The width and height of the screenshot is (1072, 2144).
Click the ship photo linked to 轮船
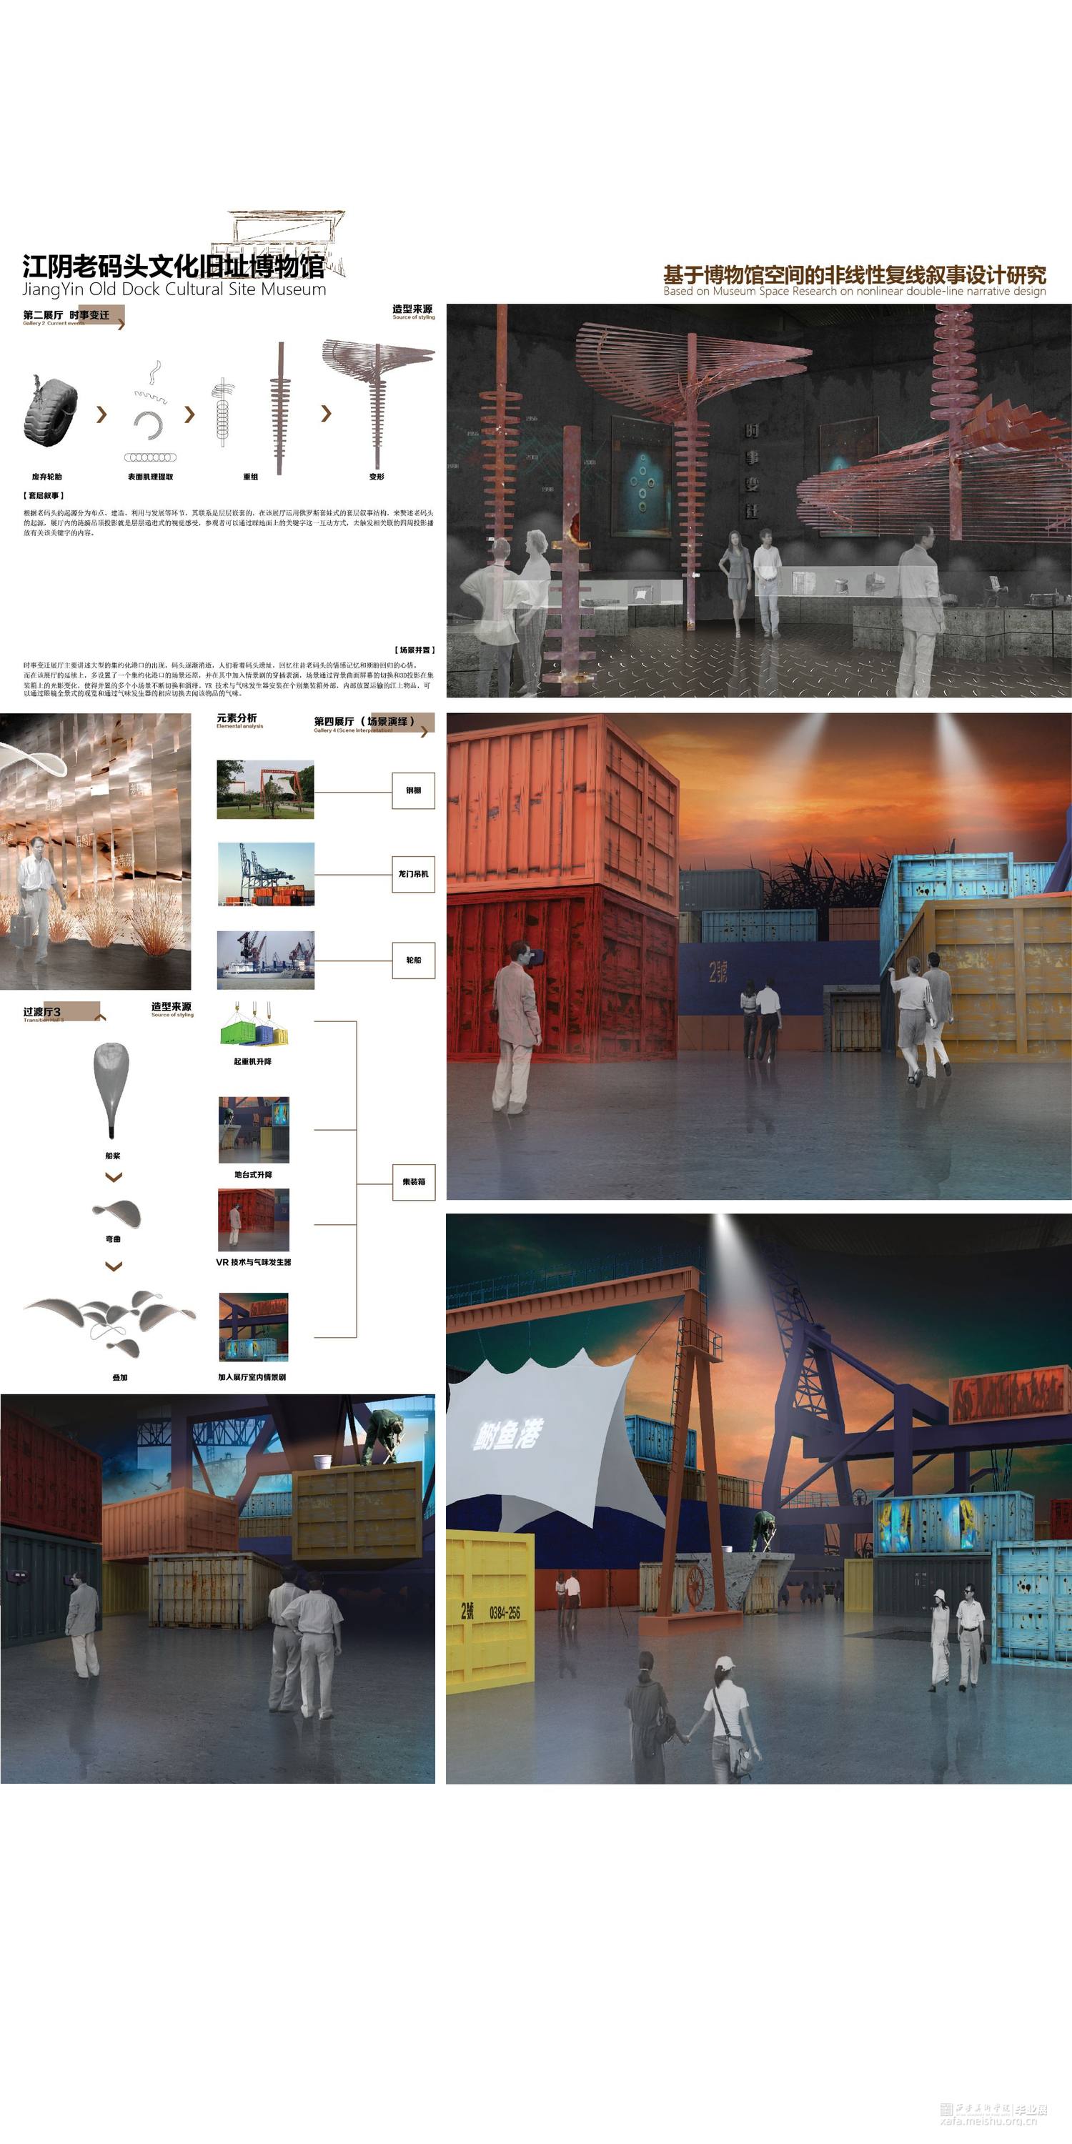(x=266, y=960)
